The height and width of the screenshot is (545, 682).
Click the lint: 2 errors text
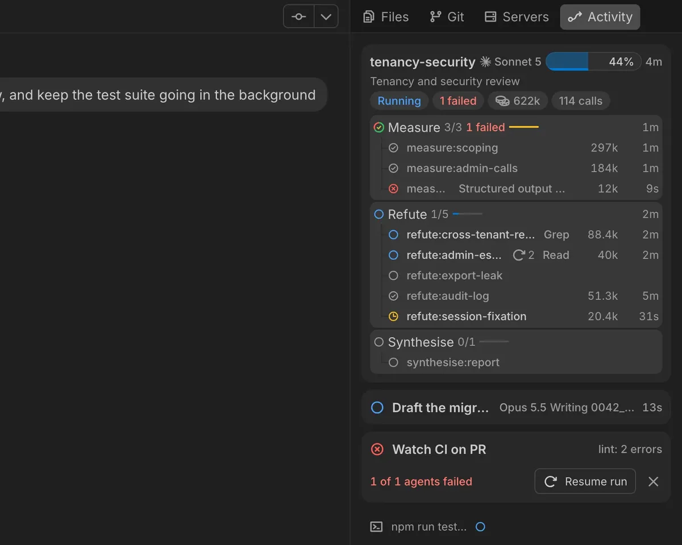pyautogui.click(x=630, y=449)
